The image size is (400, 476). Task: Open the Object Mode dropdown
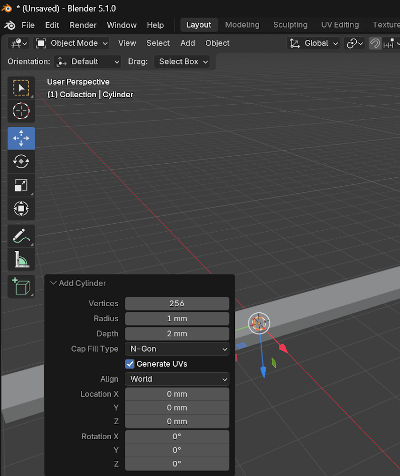point(71,43)
